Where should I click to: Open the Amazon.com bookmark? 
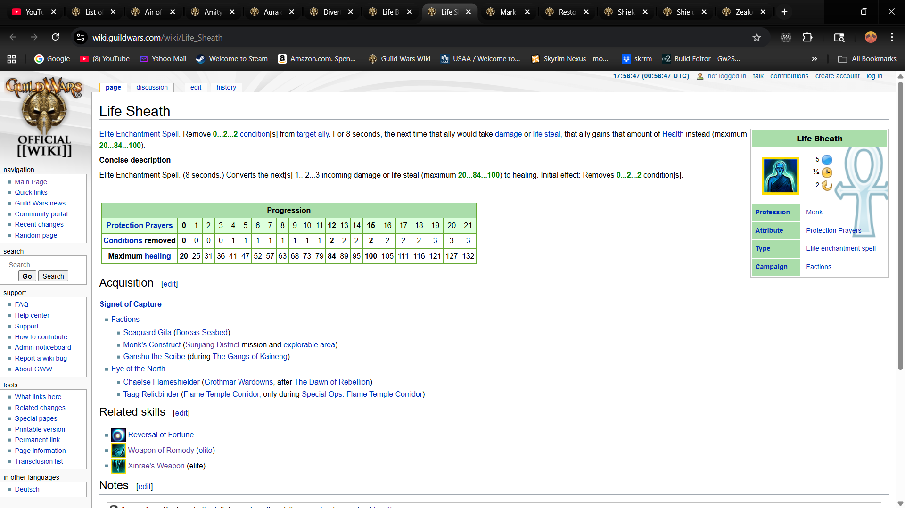tap(316, 59)
